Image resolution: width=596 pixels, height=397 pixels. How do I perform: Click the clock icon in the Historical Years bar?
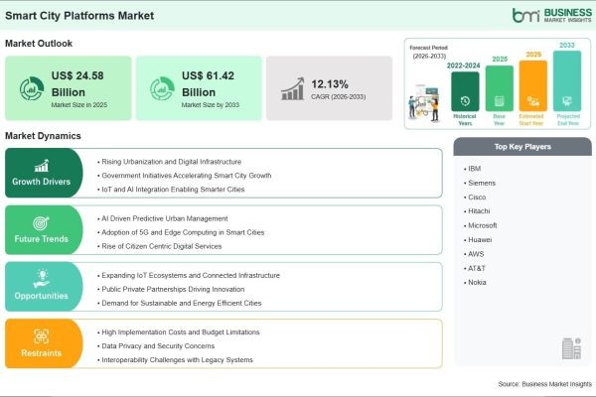pyautogui.click(x=465, y=101)
